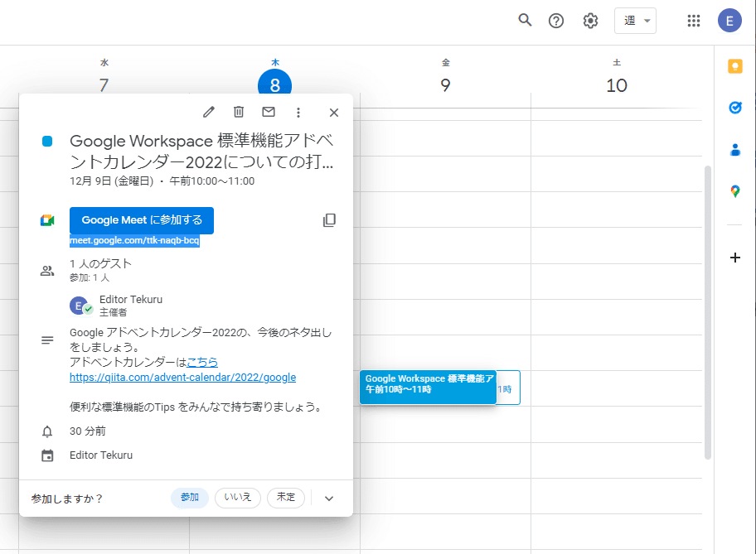The image size is (756, 554).
Task: Open Maps from the right sidebar
Action: pyautogui.click(x=734, y=190)
